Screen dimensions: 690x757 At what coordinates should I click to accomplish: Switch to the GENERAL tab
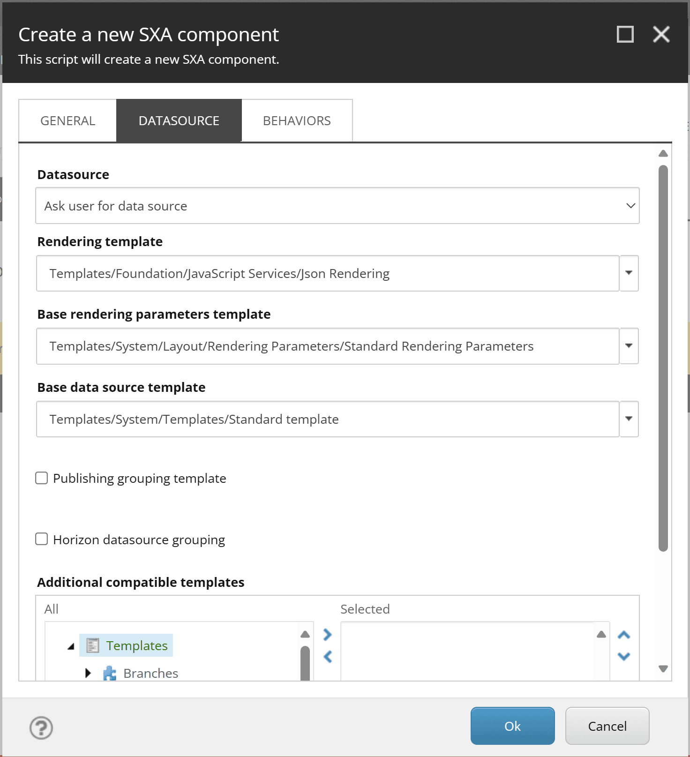pos(68,121)
